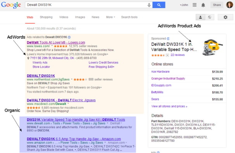Open the notifications bell icon
Screen dimensions: 235x153
point(203,5)
